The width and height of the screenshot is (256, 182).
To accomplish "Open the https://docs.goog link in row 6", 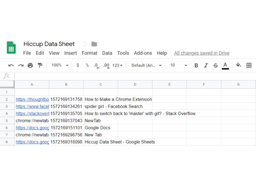I will (32, 128).
